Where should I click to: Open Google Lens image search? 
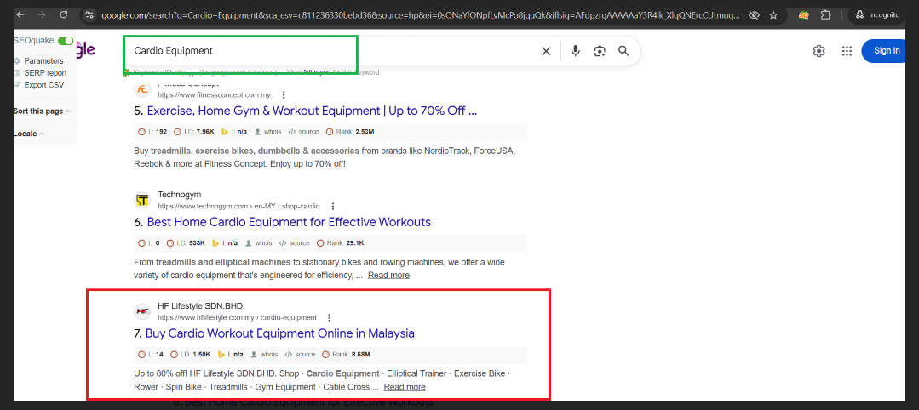point(600,51)
